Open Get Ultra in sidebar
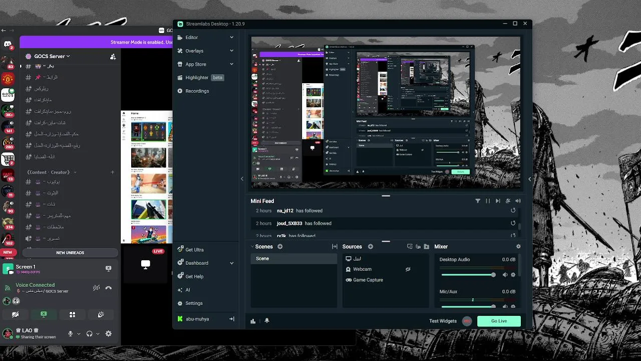Screen dimensions: 641x361 191,250
